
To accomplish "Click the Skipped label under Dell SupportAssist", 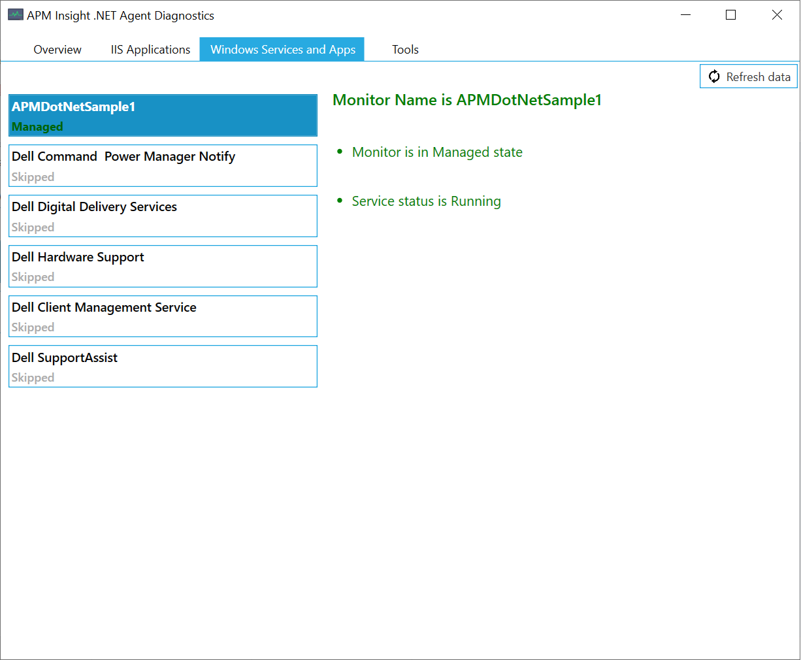I will click(33, 378).
